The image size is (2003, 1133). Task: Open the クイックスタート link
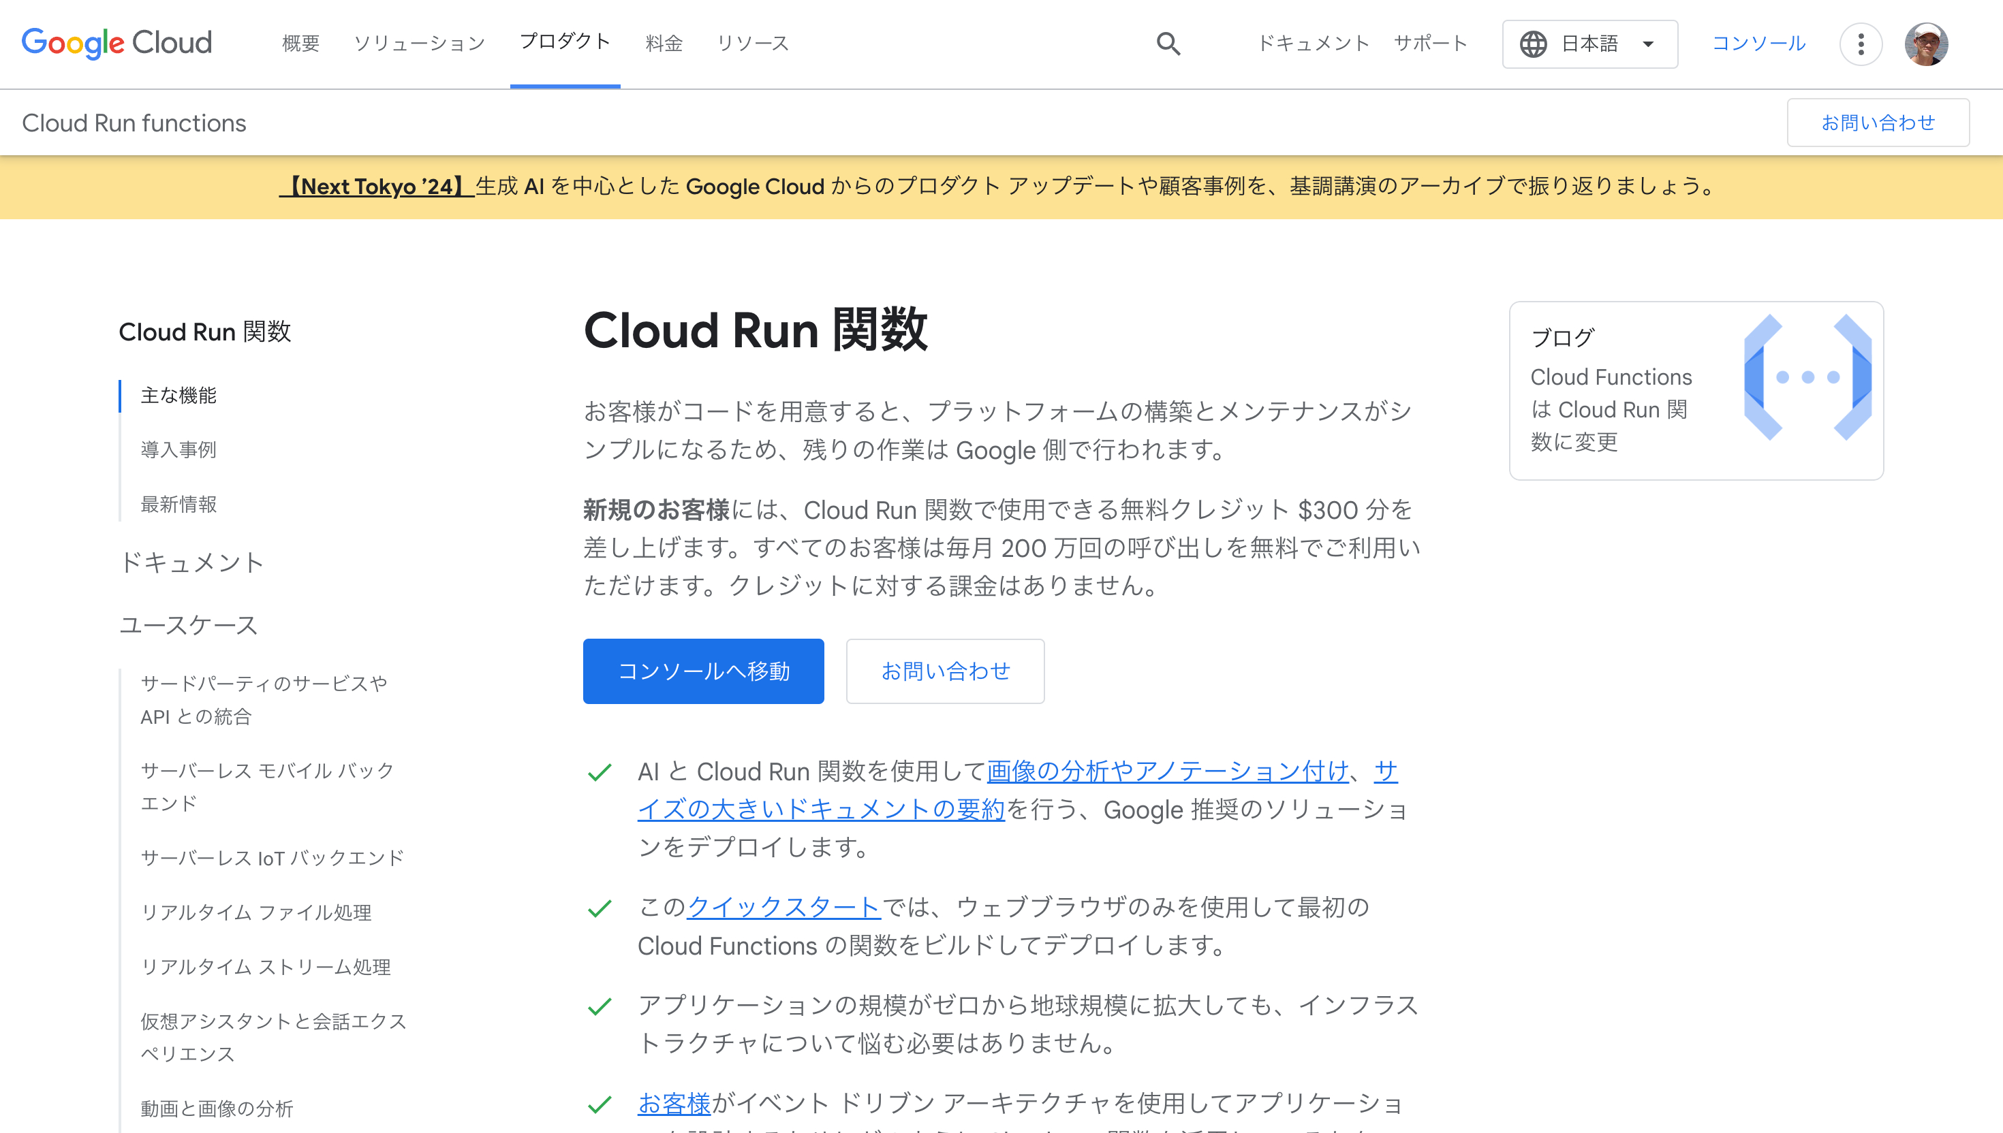click(784, 908)
